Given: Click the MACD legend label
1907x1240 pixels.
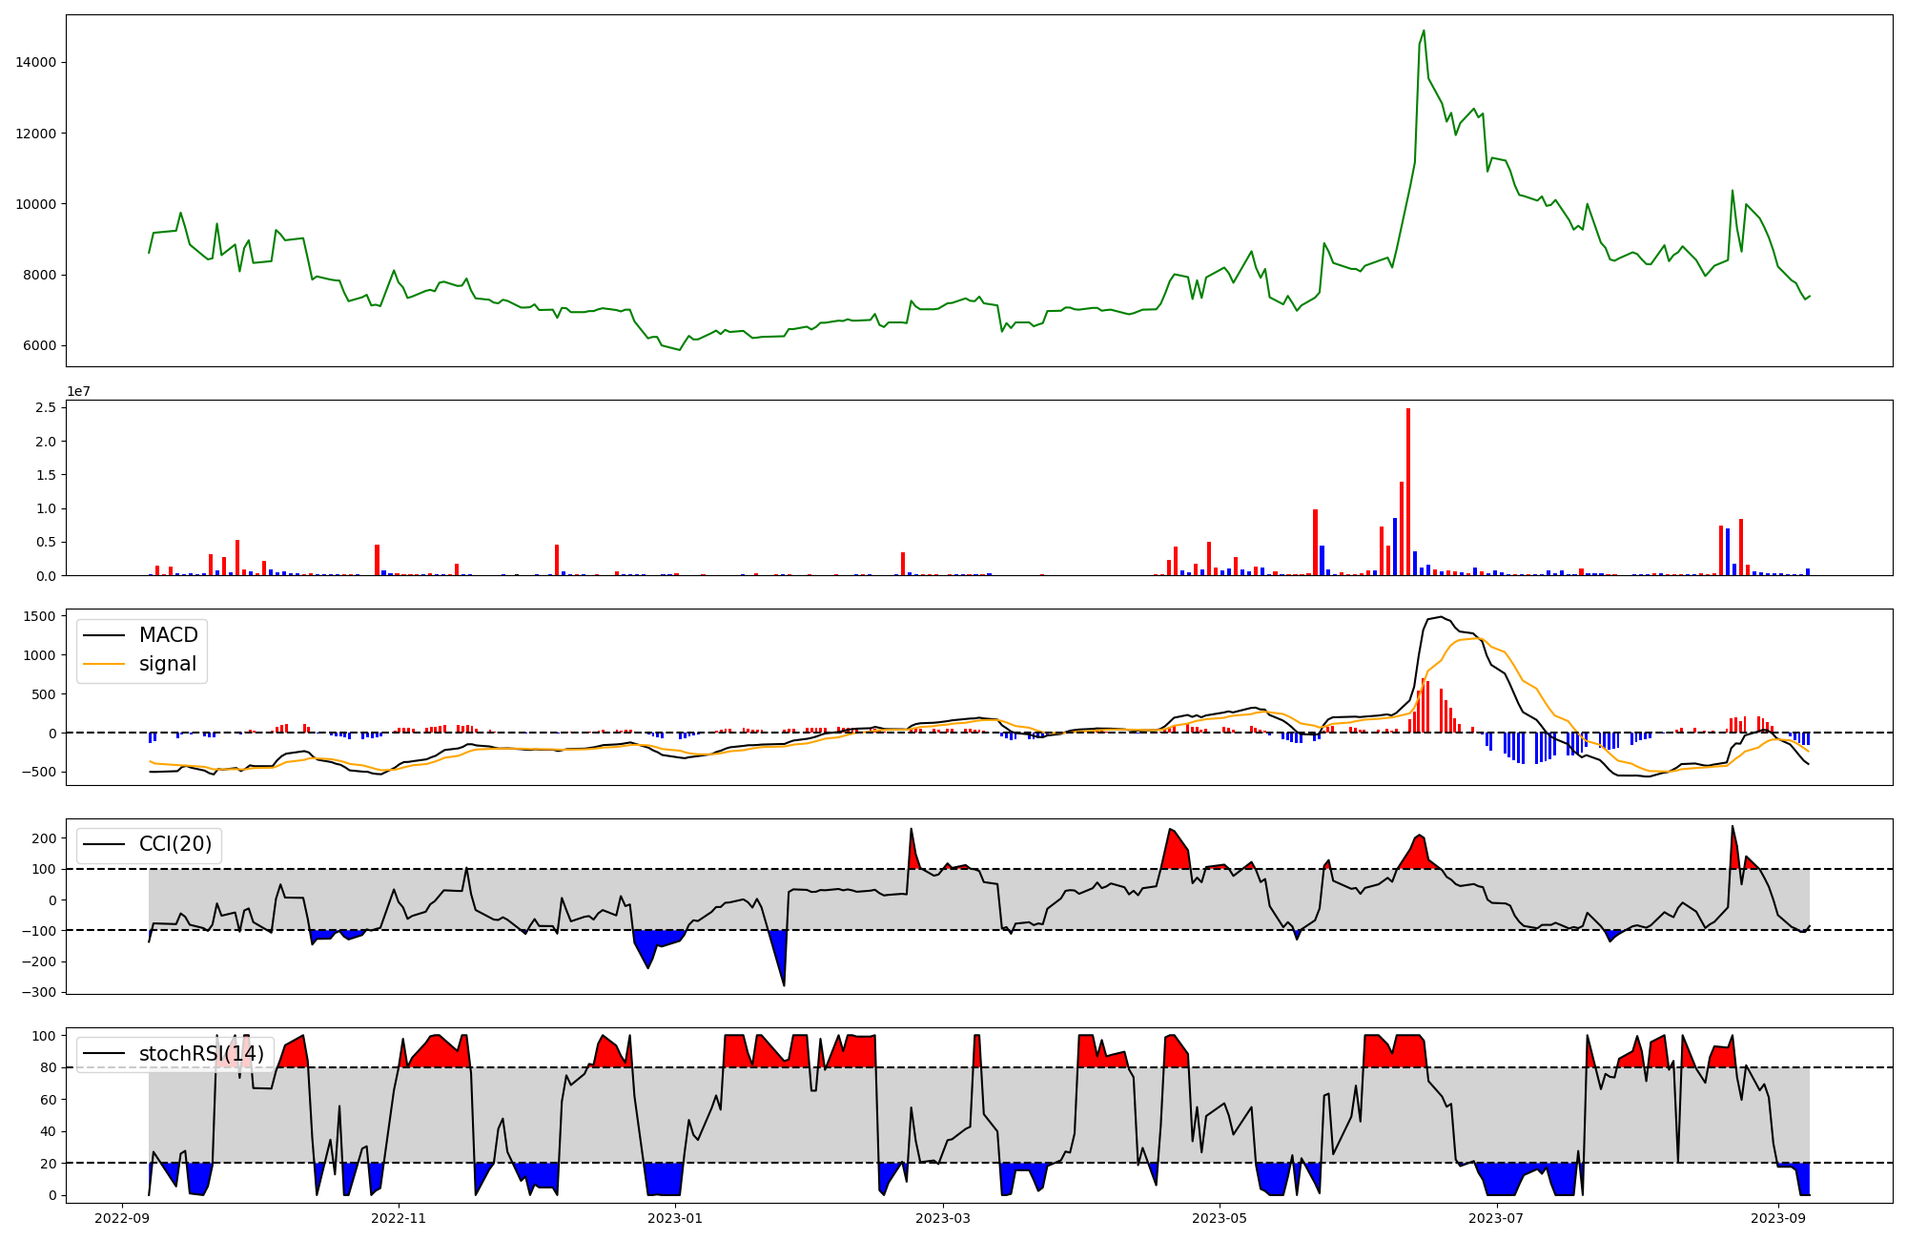Looking at the screenshot, I should (168, 635).
